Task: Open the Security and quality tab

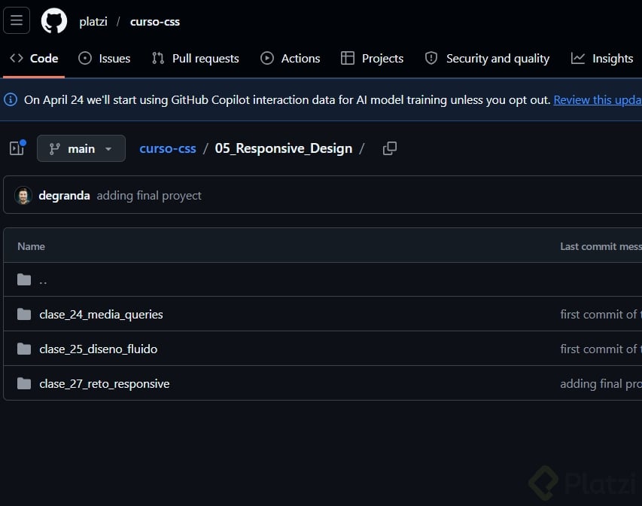Action: coord(488,59)
